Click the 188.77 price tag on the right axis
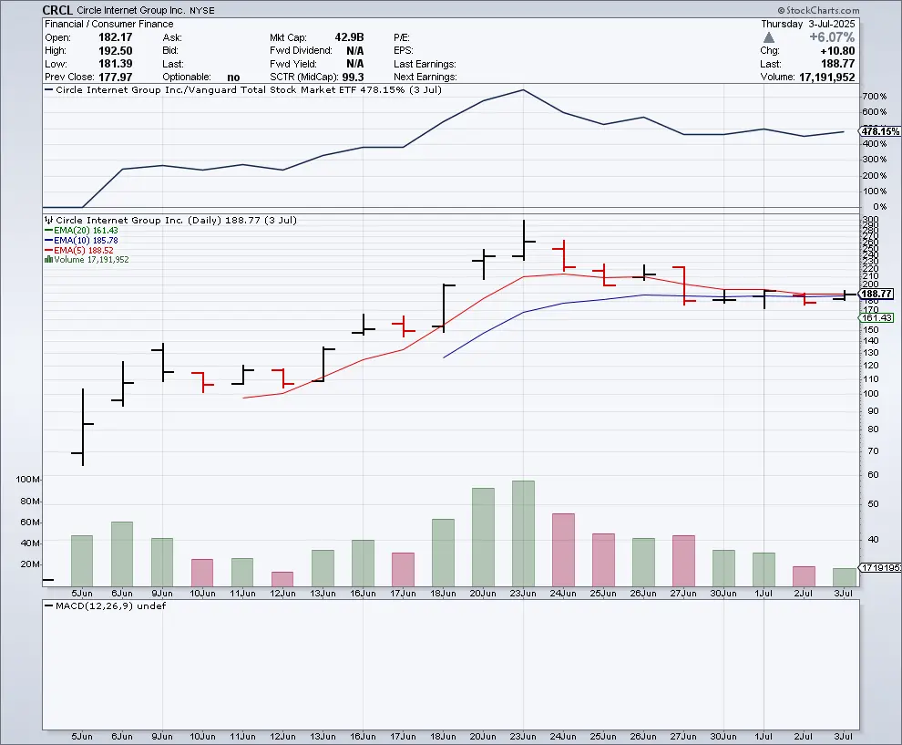The width and height of the screenshot is (902, 745). (x=876, y=294)
